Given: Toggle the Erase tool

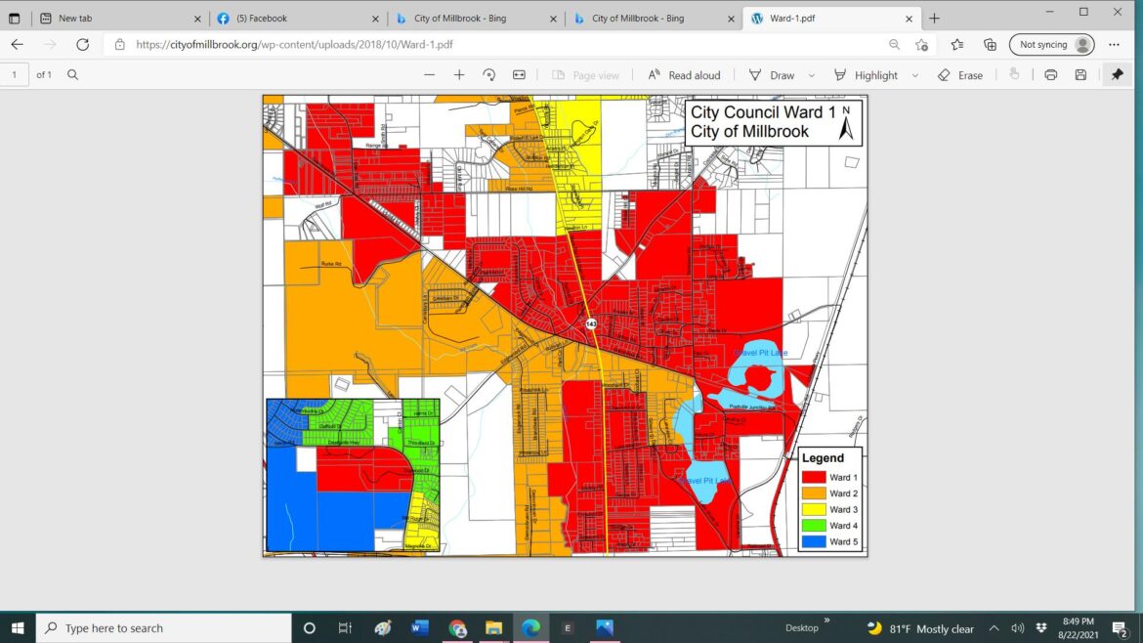Looking at the screenshot, I should [x=960, y=75].
